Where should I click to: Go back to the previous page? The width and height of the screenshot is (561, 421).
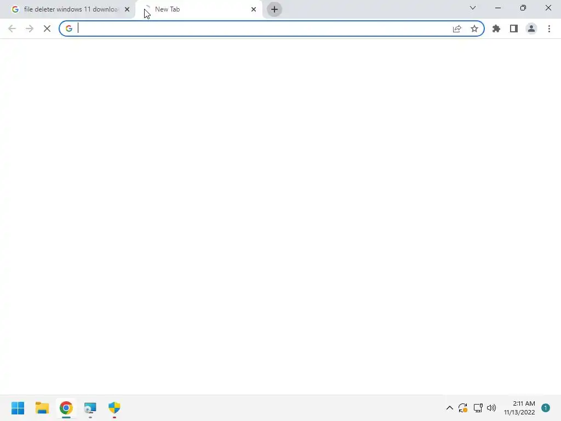tap(12, 29)
